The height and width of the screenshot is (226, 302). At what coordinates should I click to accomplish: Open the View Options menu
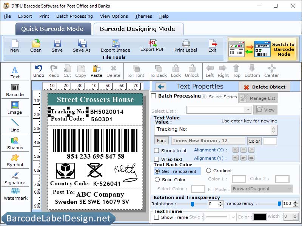114,16
